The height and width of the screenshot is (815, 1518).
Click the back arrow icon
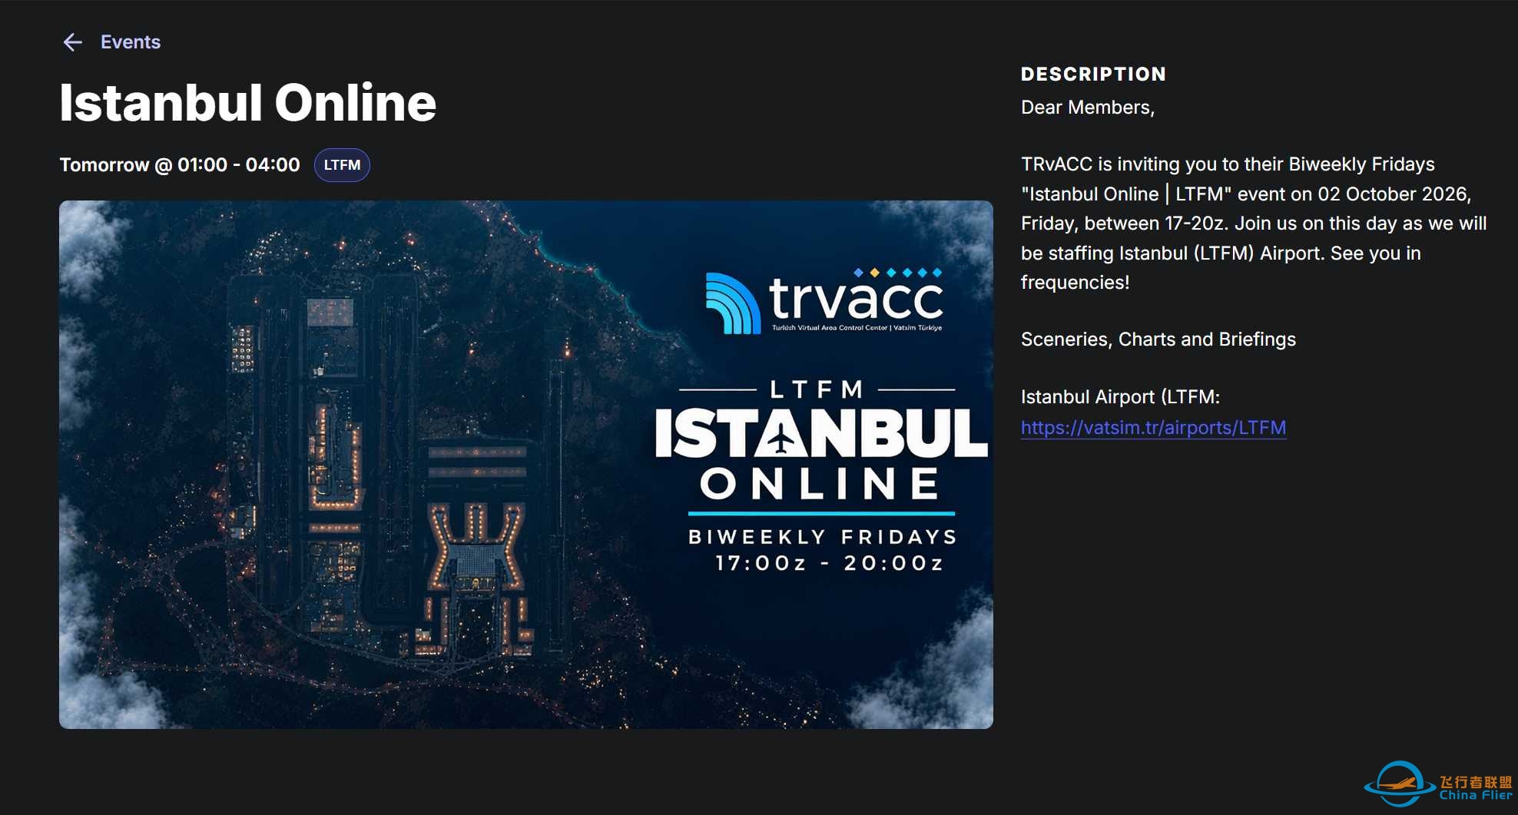pos(73,42)
